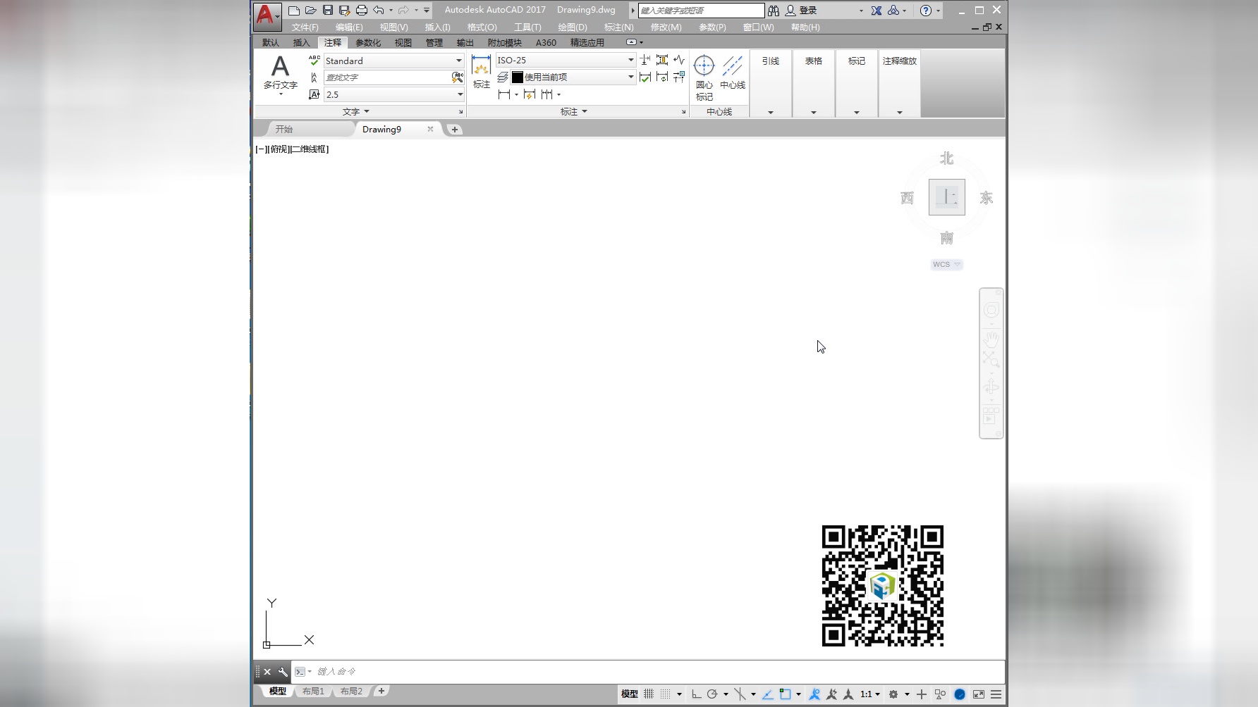Click the find text search icon
1258x707 pixels.
pyautogui.click(x=458, y=77)
